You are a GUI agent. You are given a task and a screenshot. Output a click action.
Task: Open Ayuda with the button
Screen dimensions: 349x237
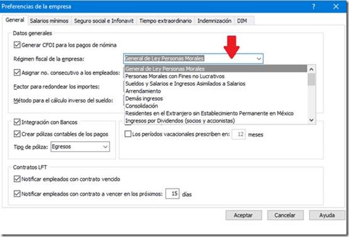point(327,215)
